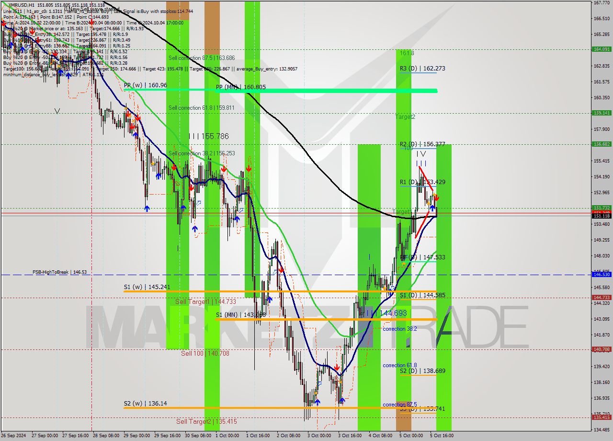This screenshot has height=441, width=613.
Task: Select the S1 (MN) support label
Action: [240, 315]
